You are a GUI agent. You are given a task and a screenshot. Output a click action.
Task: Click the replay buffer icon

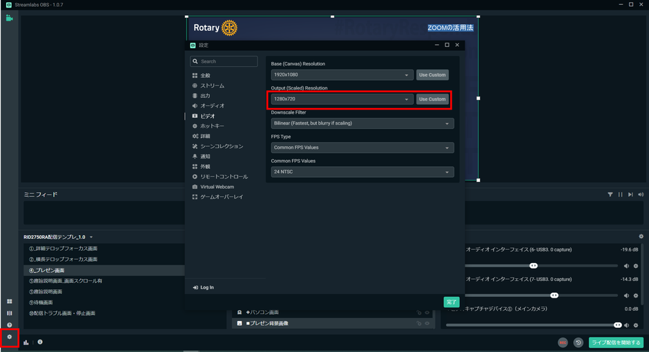[x=578, y=342]
